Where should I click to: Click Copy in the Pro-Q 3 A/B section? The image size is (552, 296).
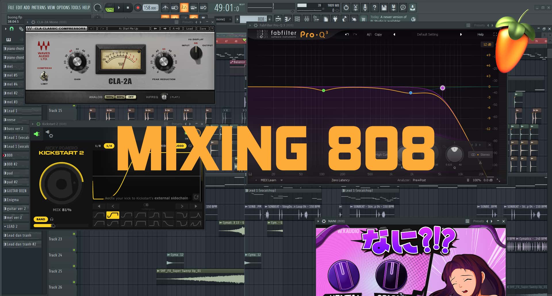[378, 34]
